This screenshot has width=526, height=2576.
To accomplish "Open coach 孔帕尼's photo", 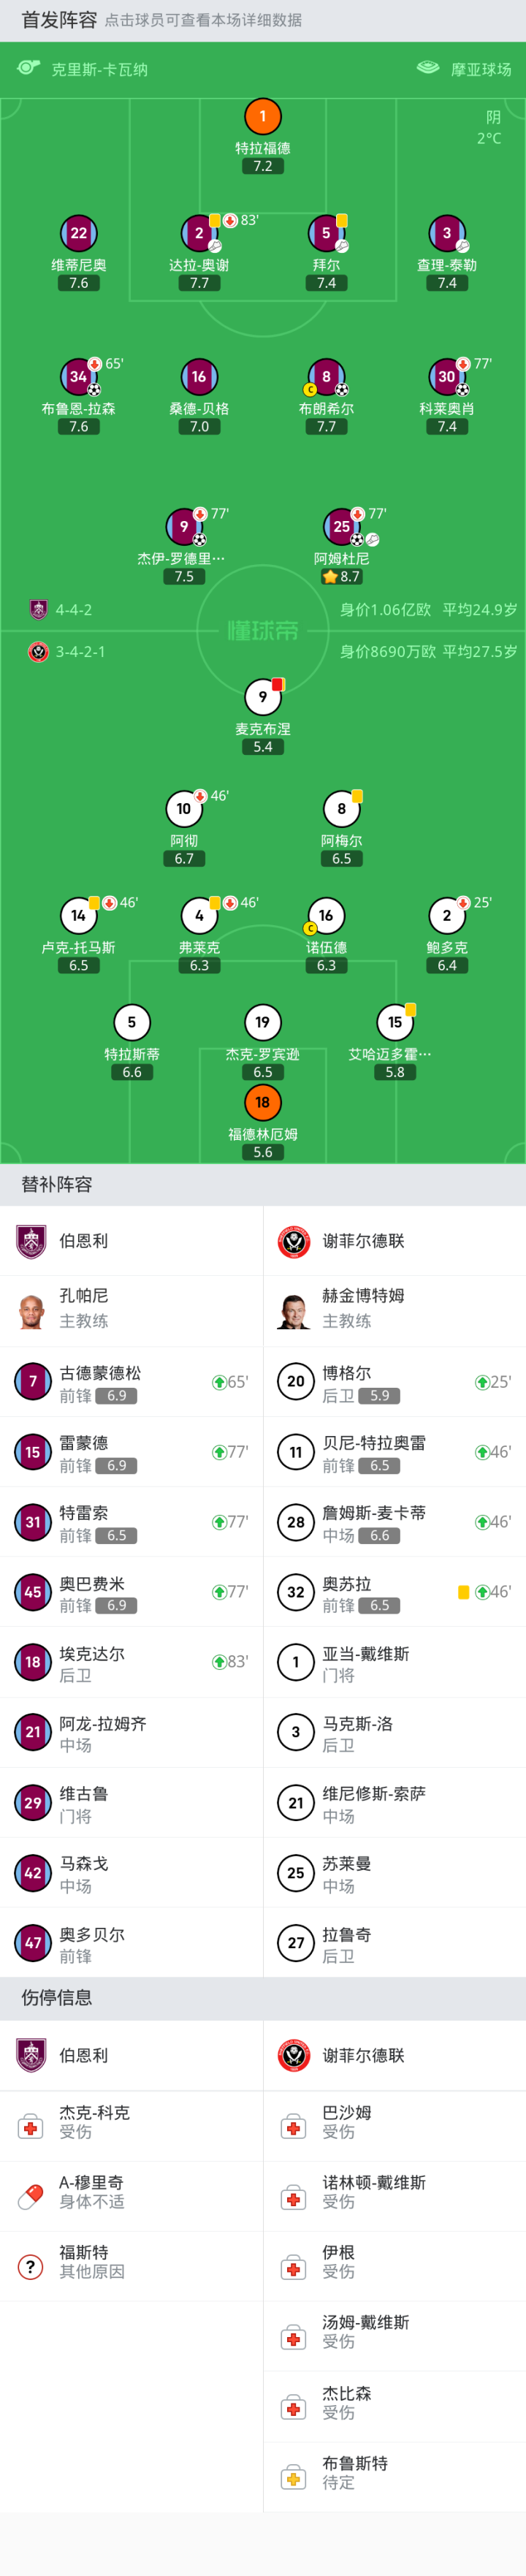I will tap(32, 1308).
